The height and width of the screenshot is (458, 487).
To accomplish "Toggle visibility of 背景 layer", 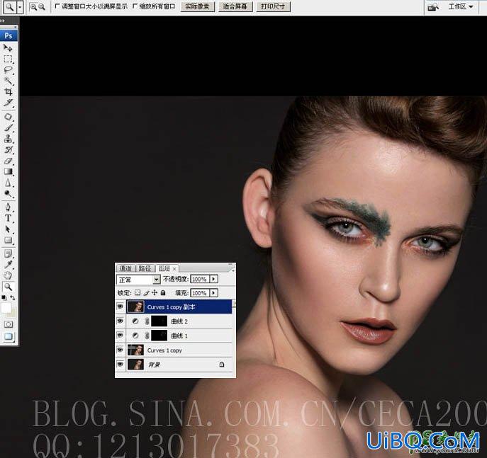I will point(121,365).
